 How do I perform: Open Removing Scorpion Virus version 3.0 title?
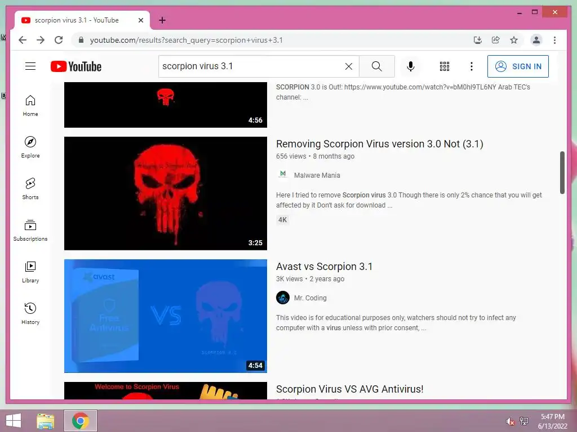coord(379,143)
